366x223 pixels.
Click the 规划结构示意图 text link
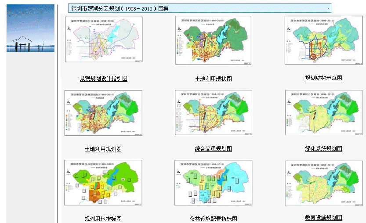click(324, 78)
